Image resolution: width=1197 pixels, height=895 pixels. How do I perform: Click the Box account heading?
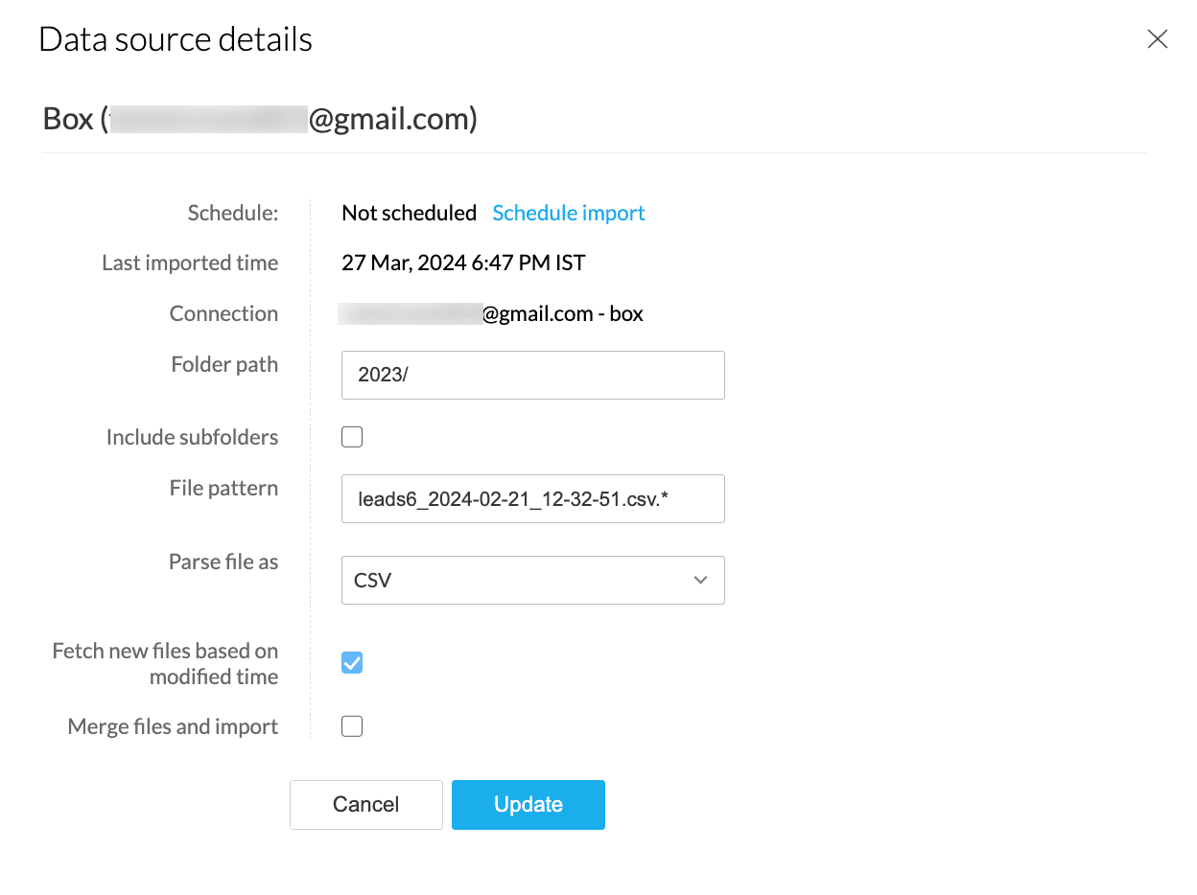coord(260,120)
